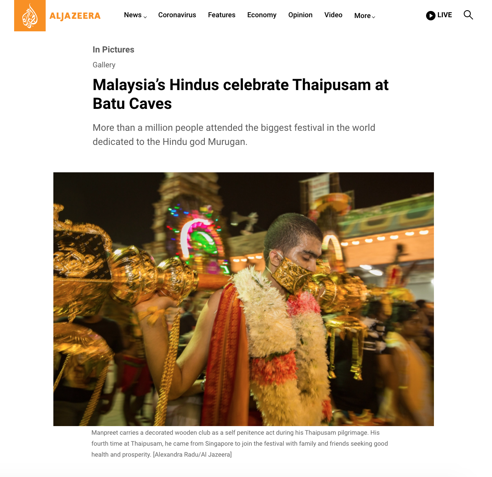Click the Alexandra Radu photo credit caption
The width and height of the screenshot is (492, 477).
(x=193, y=455)
